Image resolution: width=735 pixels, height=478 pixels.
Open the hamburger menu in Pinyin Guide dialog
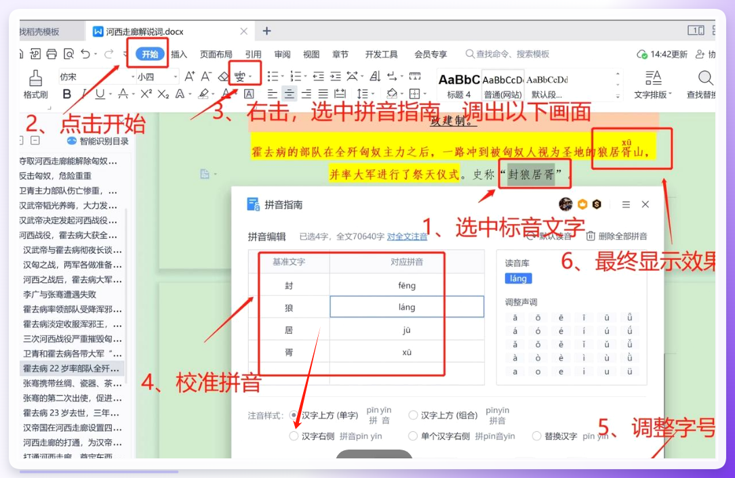(626, 204)
